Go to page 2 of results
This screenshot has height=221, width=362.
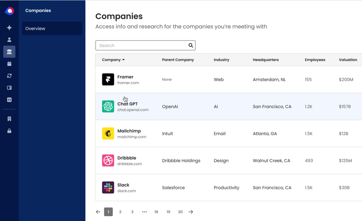[x=120, y=212]
